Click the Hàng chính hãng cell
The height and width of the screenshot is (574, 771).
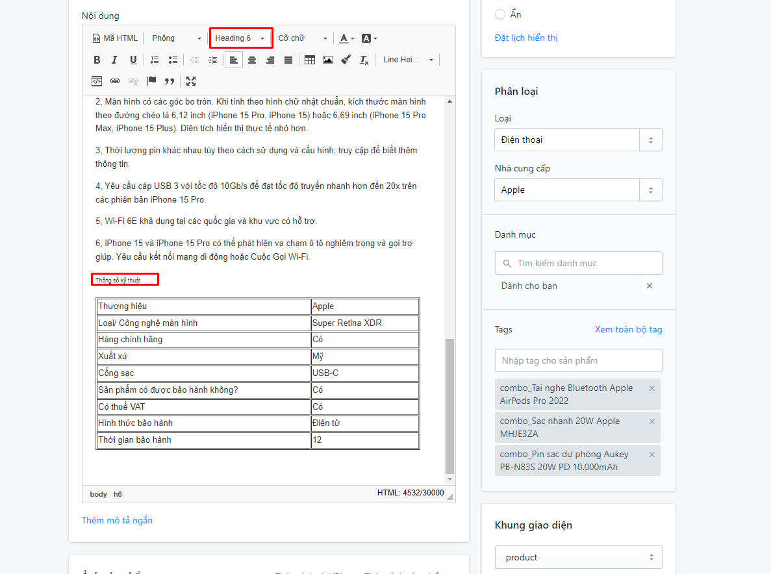(203, 340)
